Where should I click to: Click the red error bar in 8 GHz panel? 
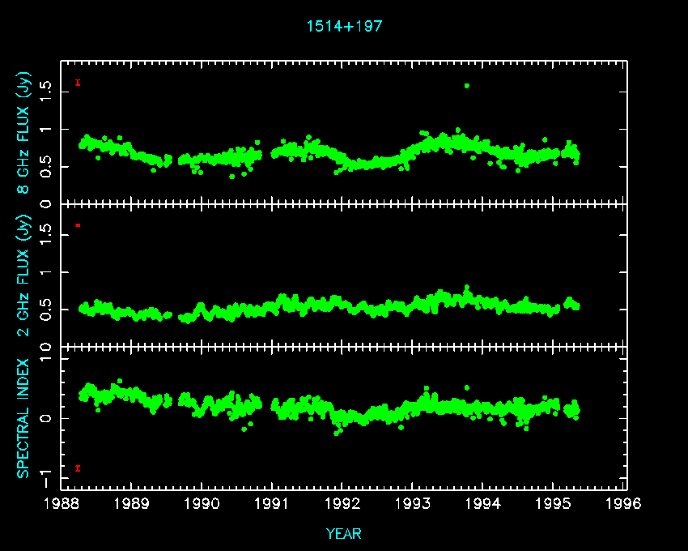78,82
